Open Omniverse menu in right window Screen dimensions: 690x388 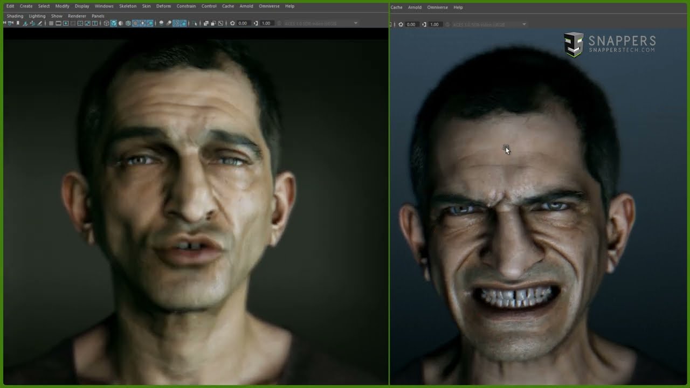(437, 8)
